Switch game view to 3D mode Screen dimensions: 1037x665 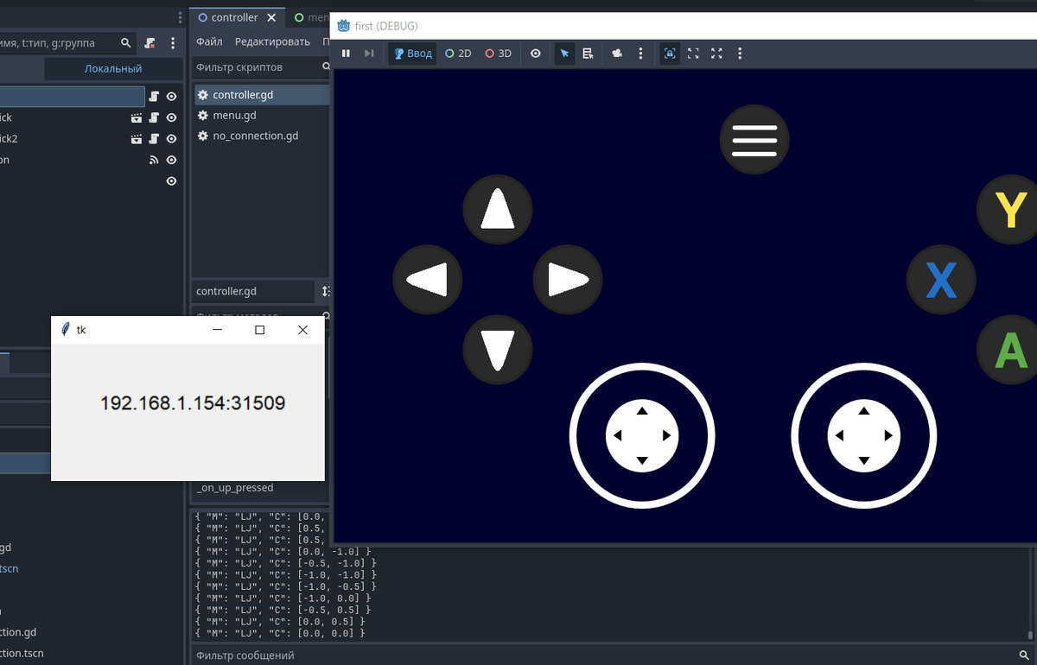[499, 54]
